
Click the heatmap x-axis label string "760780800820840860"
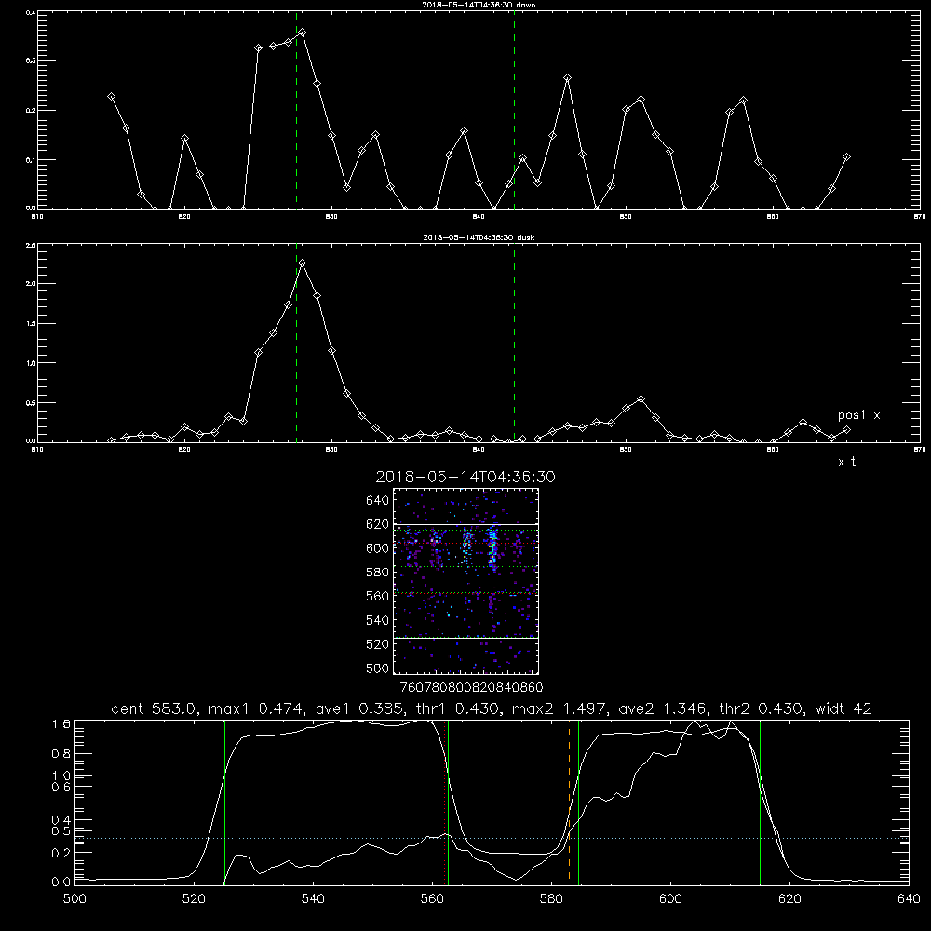pos(471,687)
